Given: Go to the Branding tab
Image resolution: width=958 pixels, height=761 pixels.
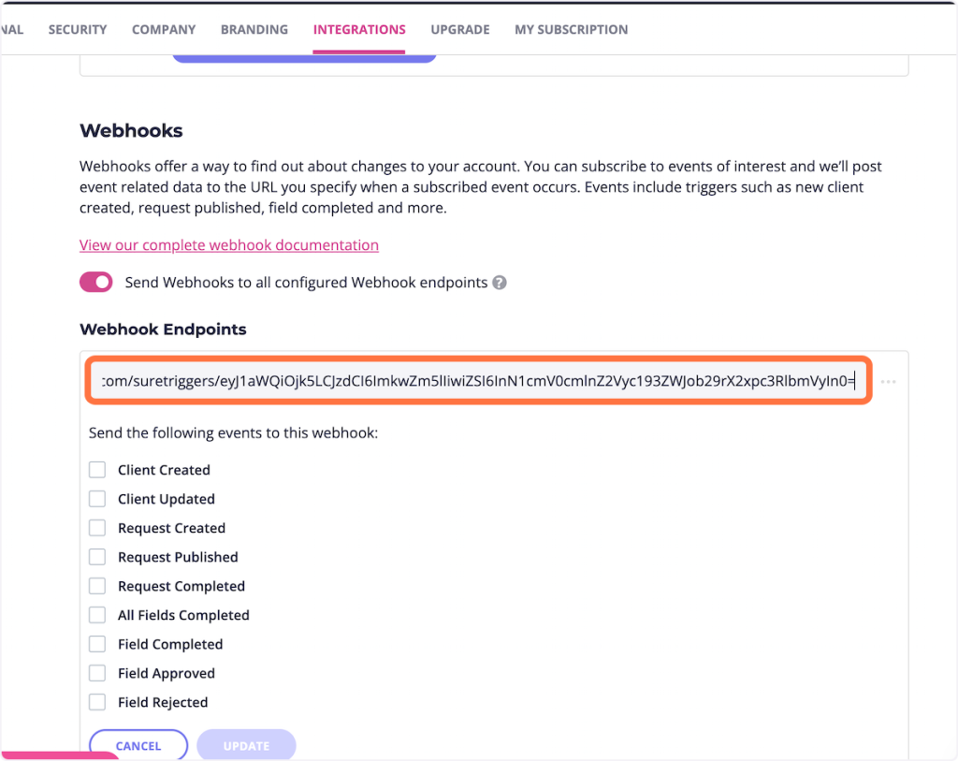Looking at the screenshot, I should 254,30.
